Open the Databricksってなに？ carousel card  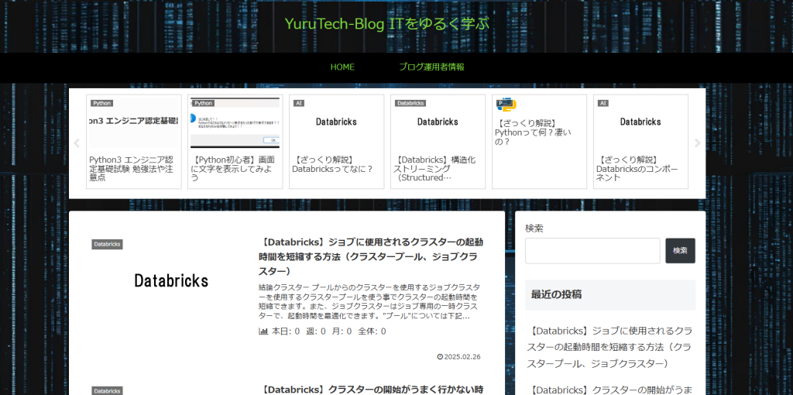[x=336, y=142]
